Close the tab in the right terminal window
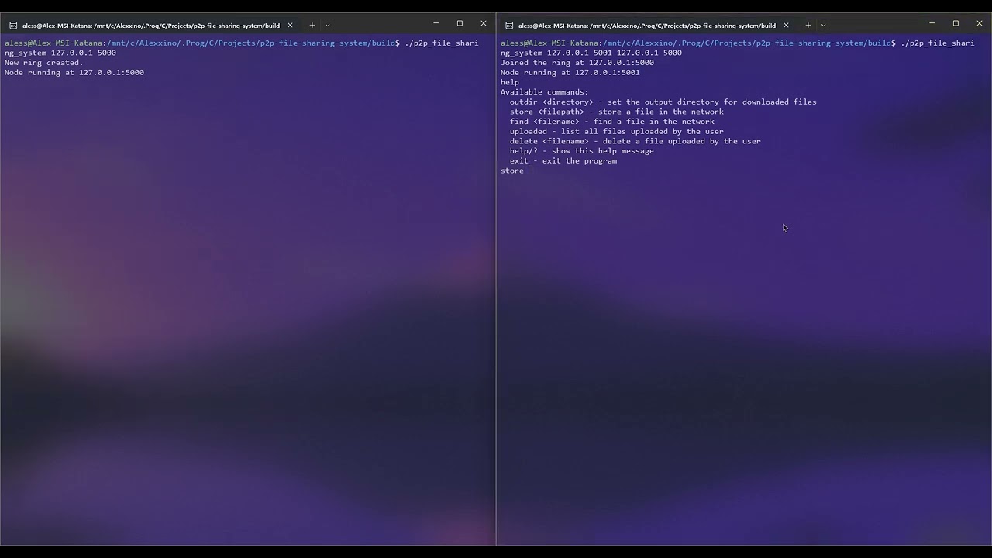Image resolution: width=992 pixels, height=558 pixels. point(786,26)
